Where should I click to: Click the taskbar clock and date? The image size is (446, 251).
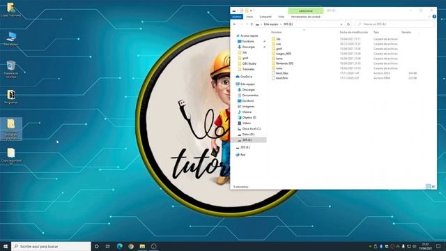pos(426,246)
